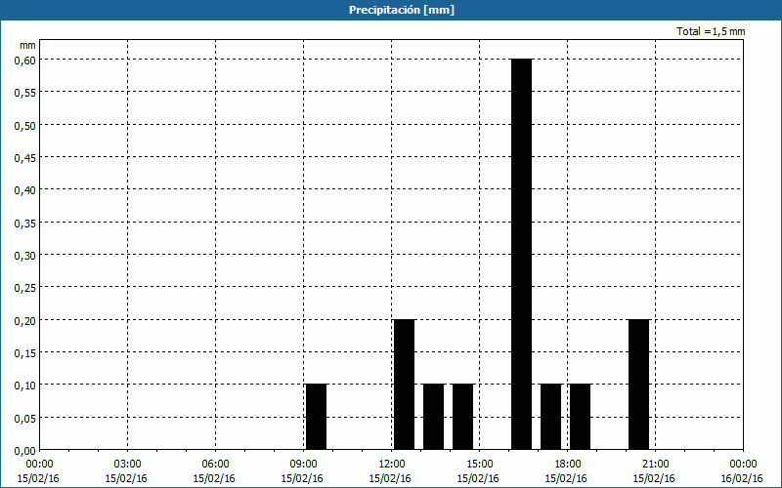Image resolution: width=782 pixels, height=488 pixels.
Task: Click the 0,40 y-axis label
Action: click(x=25, y=189)
